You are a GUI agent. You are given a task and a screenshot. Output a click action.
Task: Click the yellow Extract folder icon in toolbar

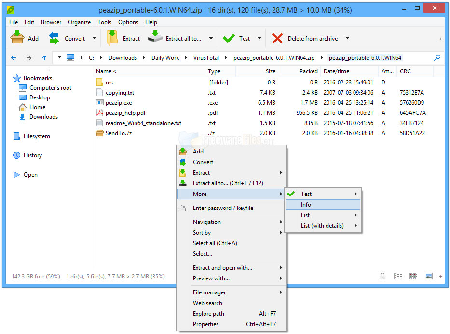pos(112,38)
